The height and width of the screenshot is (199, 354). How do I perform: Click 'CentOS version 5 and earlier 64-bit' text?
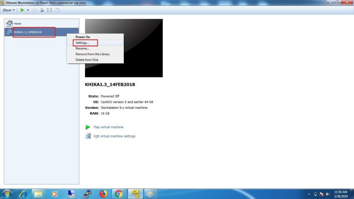tap(127, 102)
